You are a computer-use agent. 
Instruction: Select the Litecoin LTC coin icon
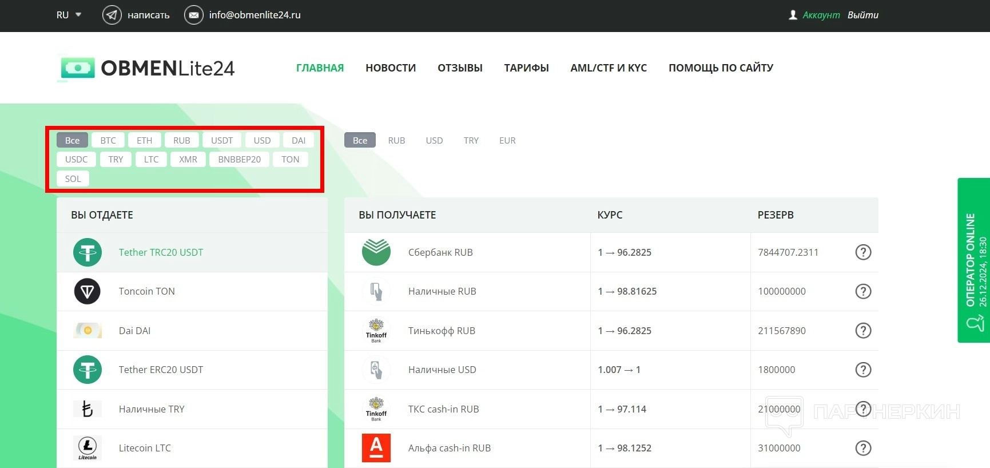88,448
